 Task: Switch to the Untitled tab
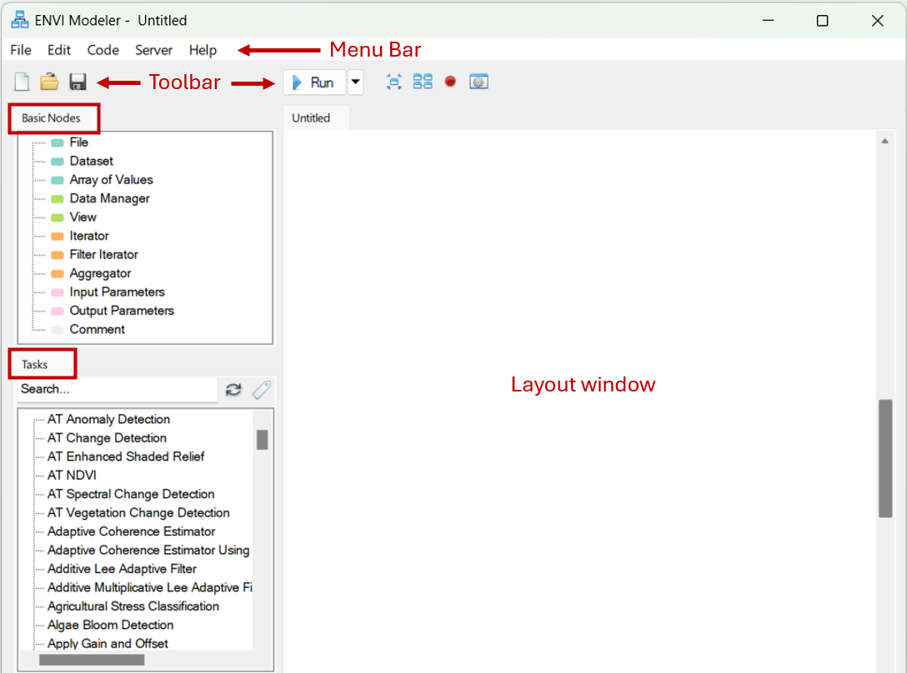(x=311, y=118)
